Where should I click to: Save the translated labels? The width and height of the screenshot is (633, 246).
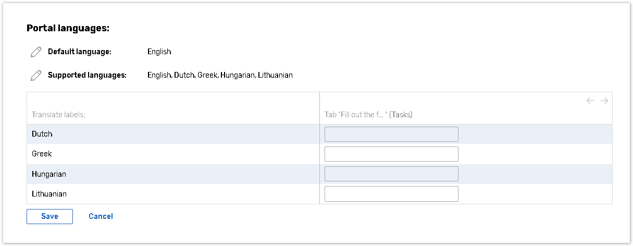tap(49, 216)
